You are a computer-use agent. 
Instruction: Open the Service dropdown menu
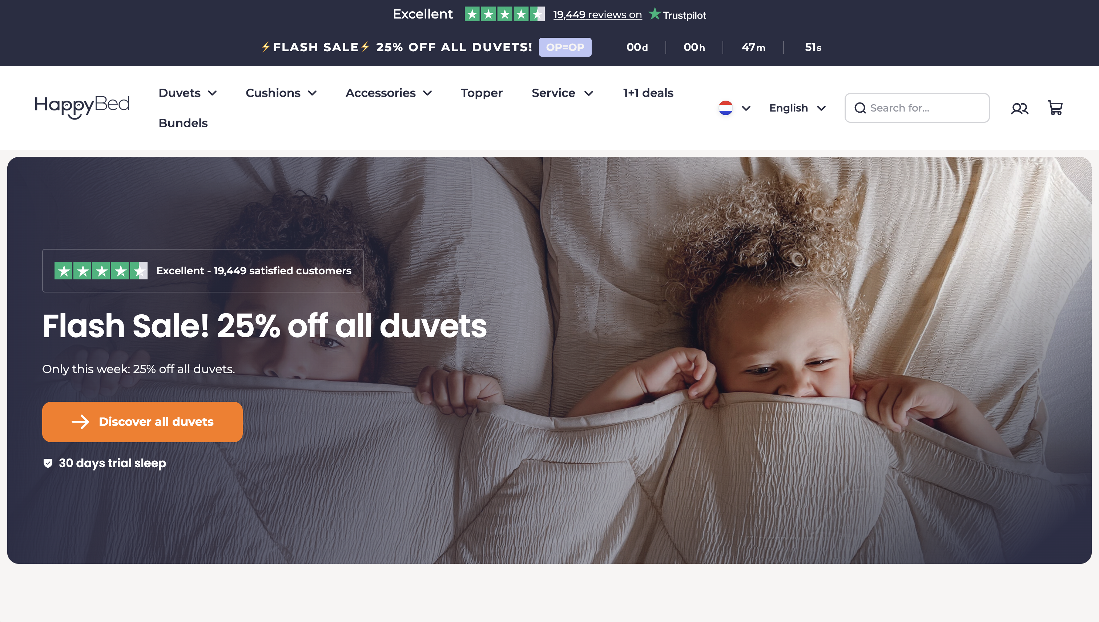(x=562, y=93)
